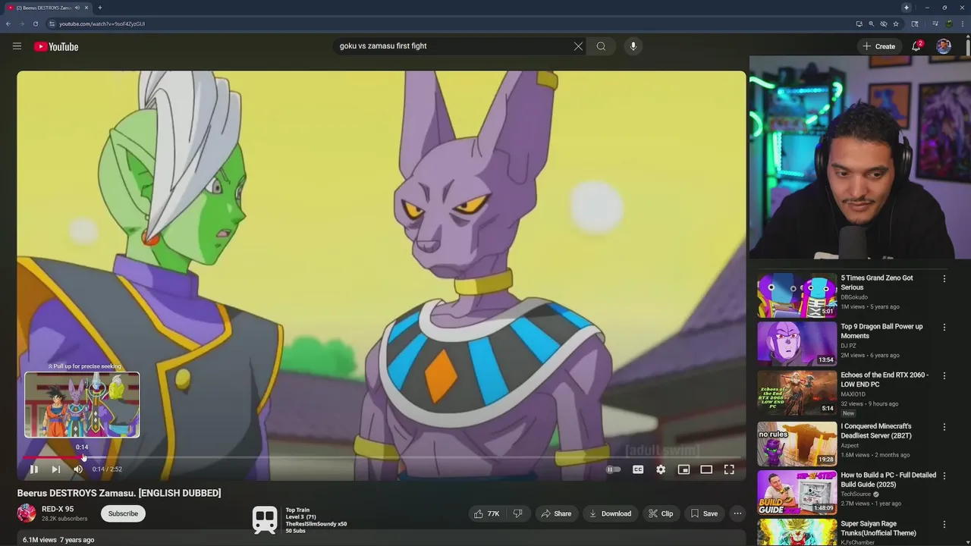Mute the video volume speaker
This screenshot has height=546, width=971.
coord(77,469)
